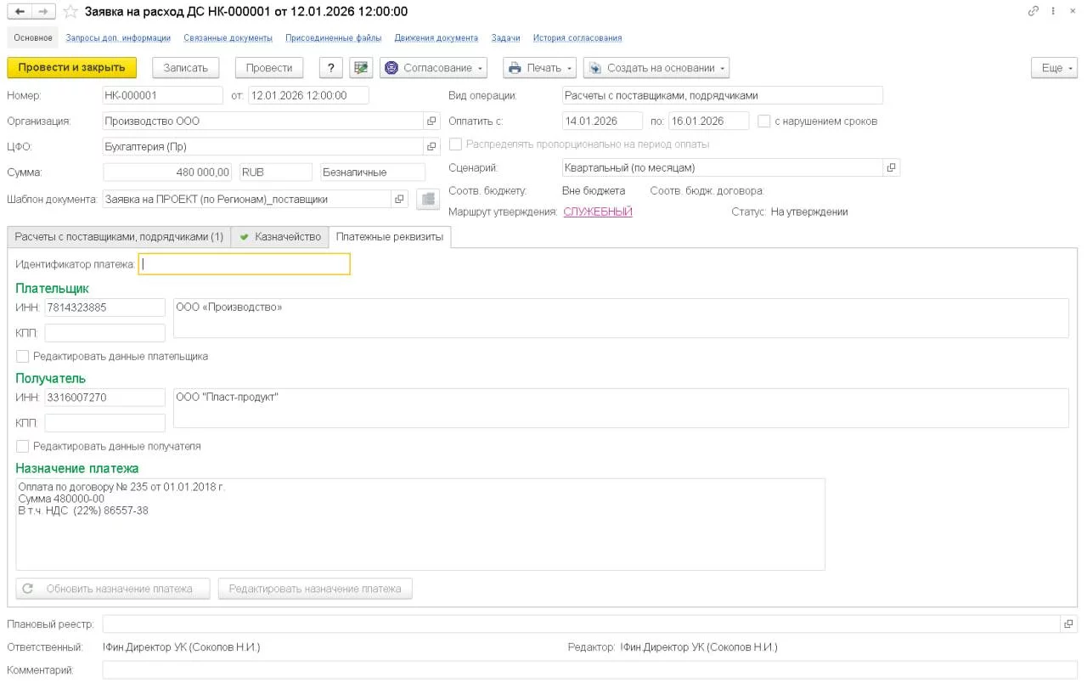This screenshot has width=1087, height=683.
Task: Click the Сумма field 480 000,00
Action: 167,172
